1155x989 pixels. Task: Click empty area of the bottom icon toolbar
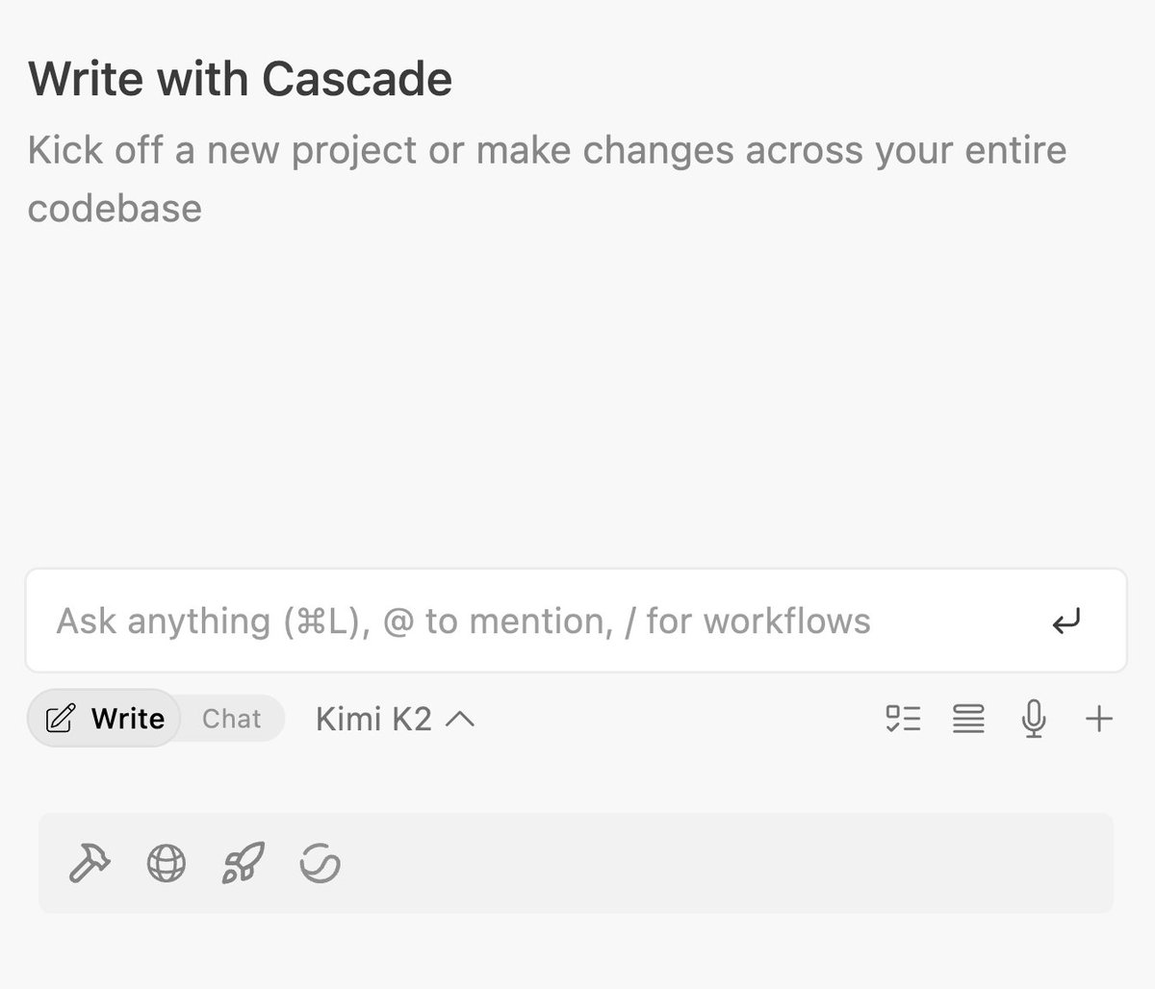(x=731, y=863)
